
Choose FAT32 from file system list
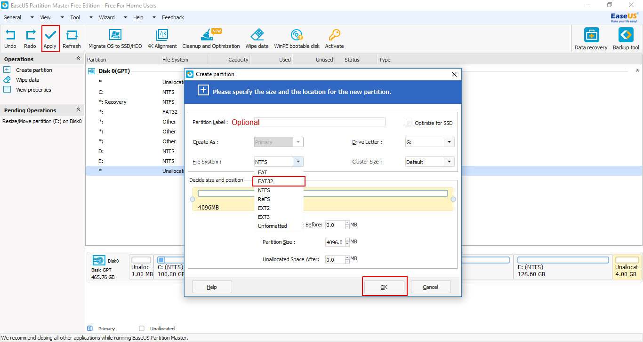pyautogui.click(x=279, y=181)
